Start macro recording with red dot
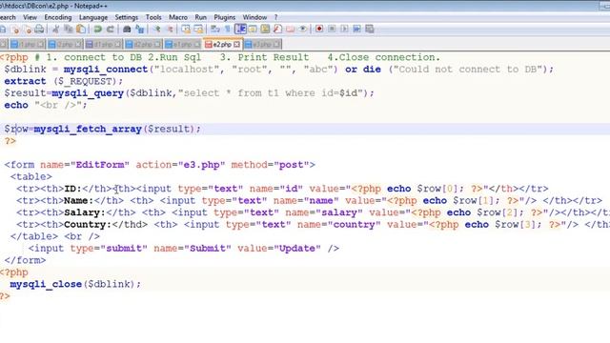Viewport: 610px width, 343px height. tap(319, 30)
